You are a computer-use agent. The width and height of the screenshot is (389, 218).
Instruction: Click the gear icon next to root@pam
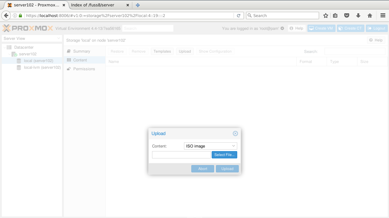[x=282, y=28]
